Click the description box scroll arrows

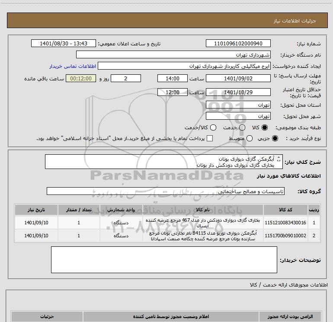coord(279,159)
